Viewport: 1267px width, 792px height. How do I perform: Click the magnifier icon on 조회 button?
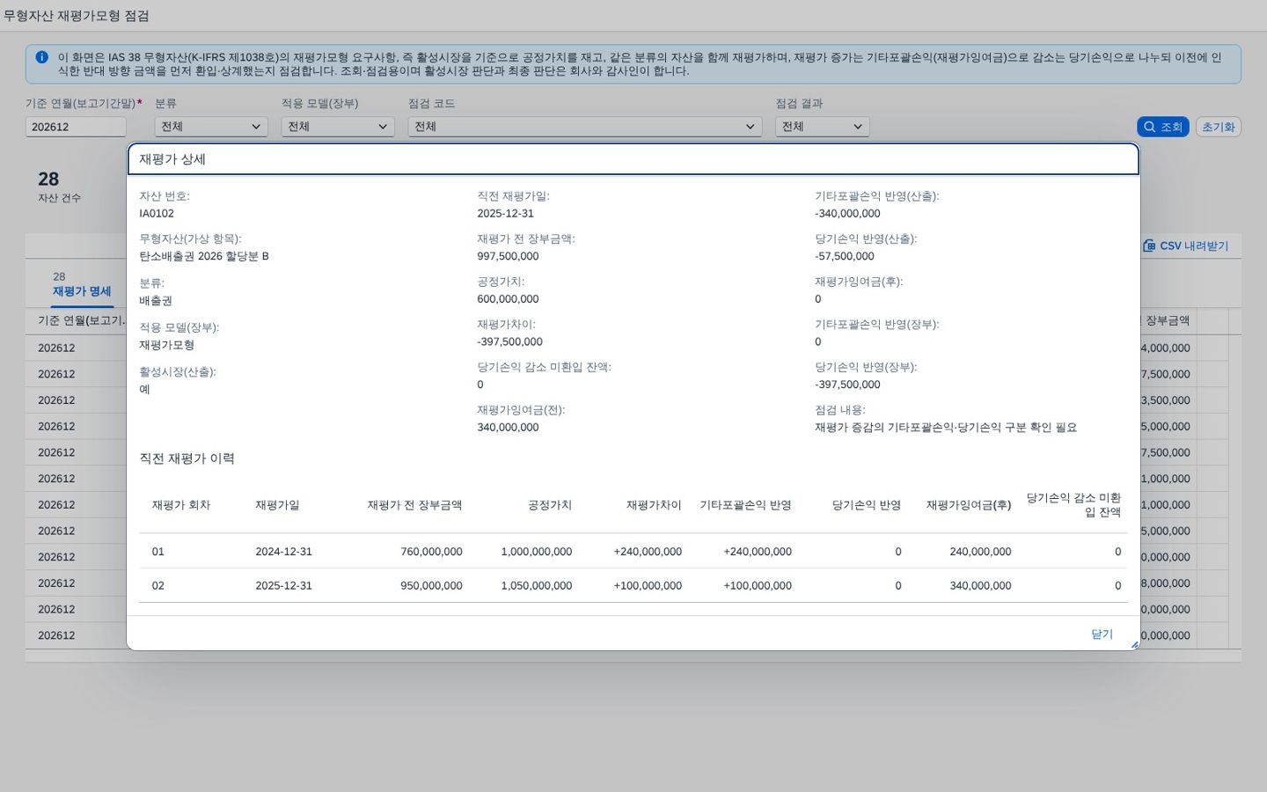(x=1149, y=127)
